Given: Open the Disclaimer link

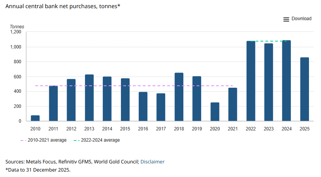Looking at the screenshot, I should (x=152, y=161).
